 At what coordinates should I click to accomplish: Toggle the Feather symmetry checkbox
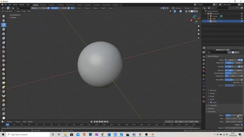[242, 125]
